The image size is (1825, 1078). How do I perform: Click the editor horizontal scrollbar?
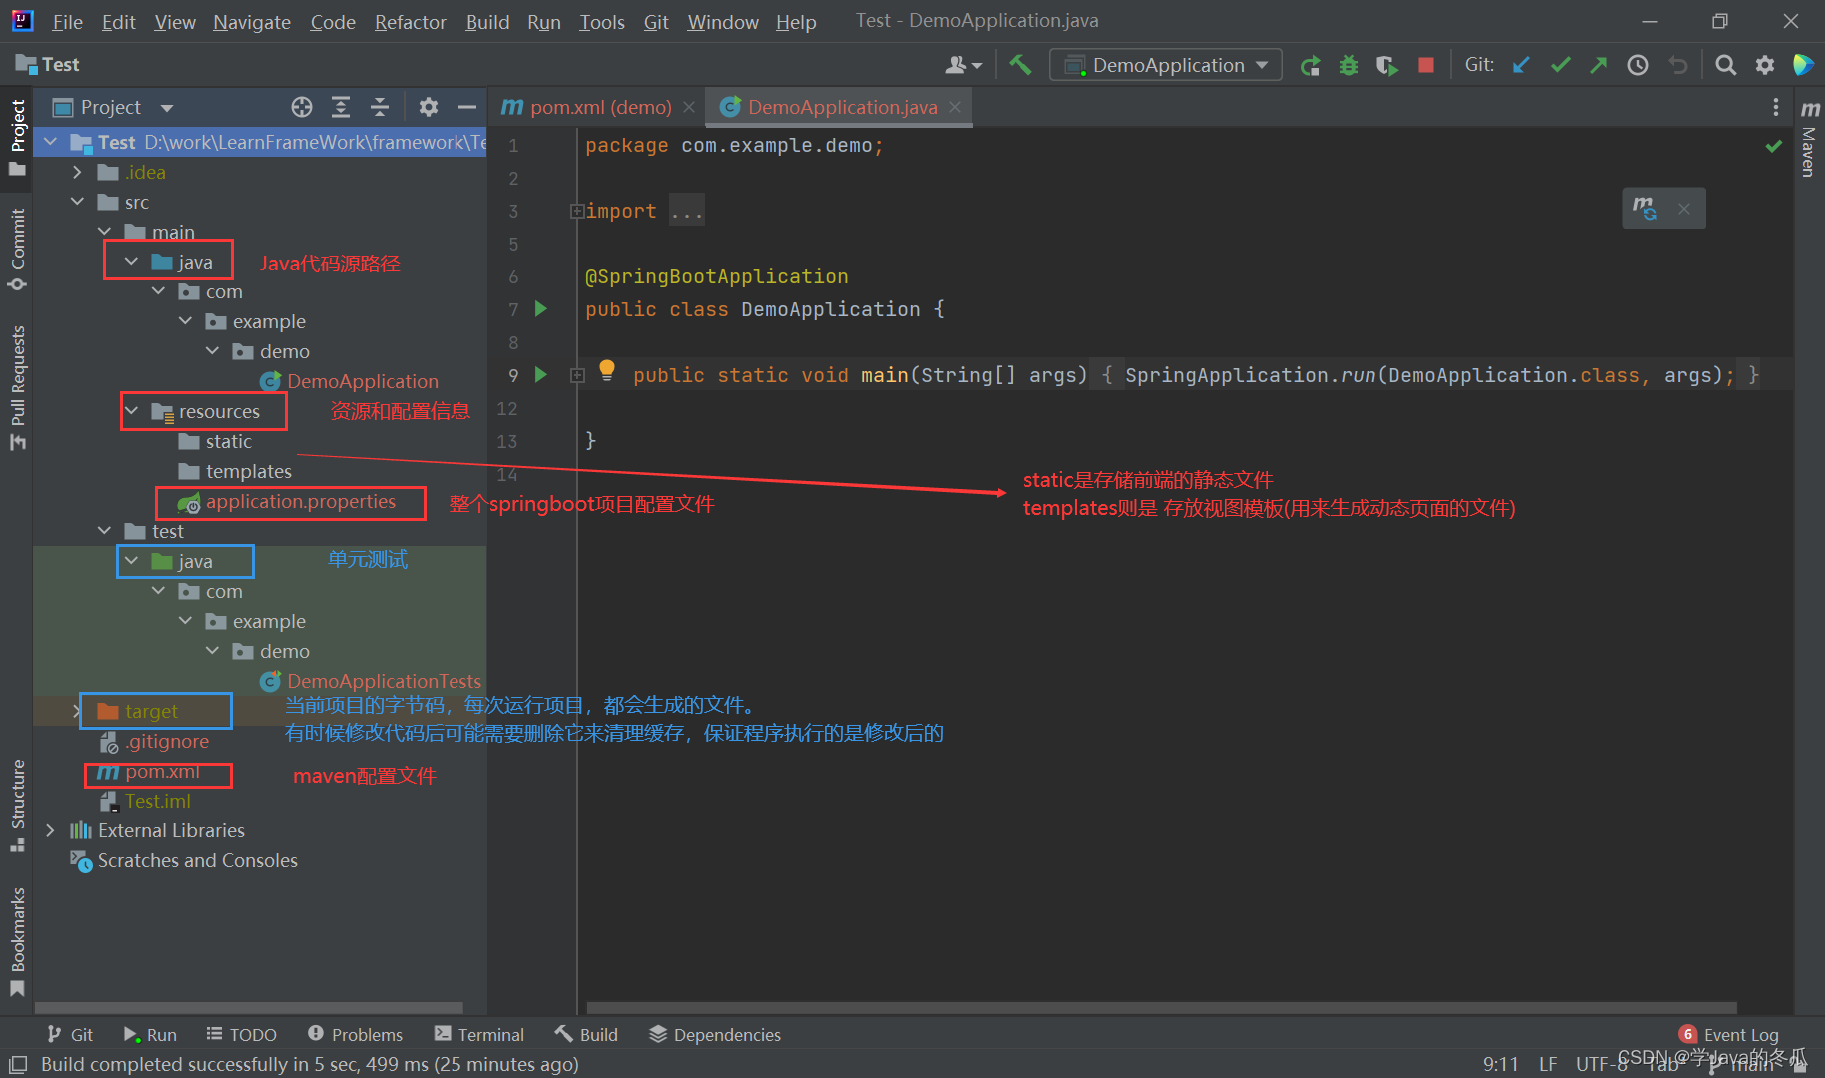[x=1162, y=1008]
